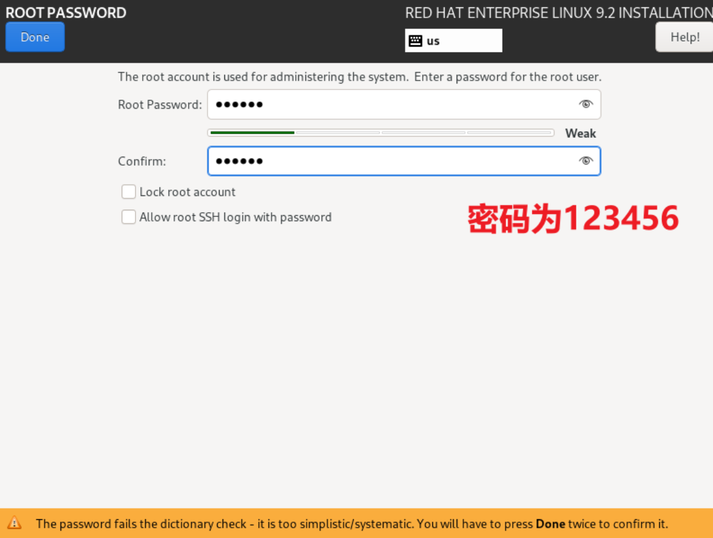This screenshot has height=538, width=713.
Task: Click the Root Password: label
Action: [x=160, y=105]
